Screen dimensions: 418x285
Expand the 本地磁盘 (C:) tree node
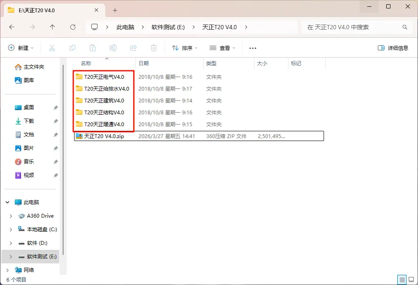coord(11,230)
